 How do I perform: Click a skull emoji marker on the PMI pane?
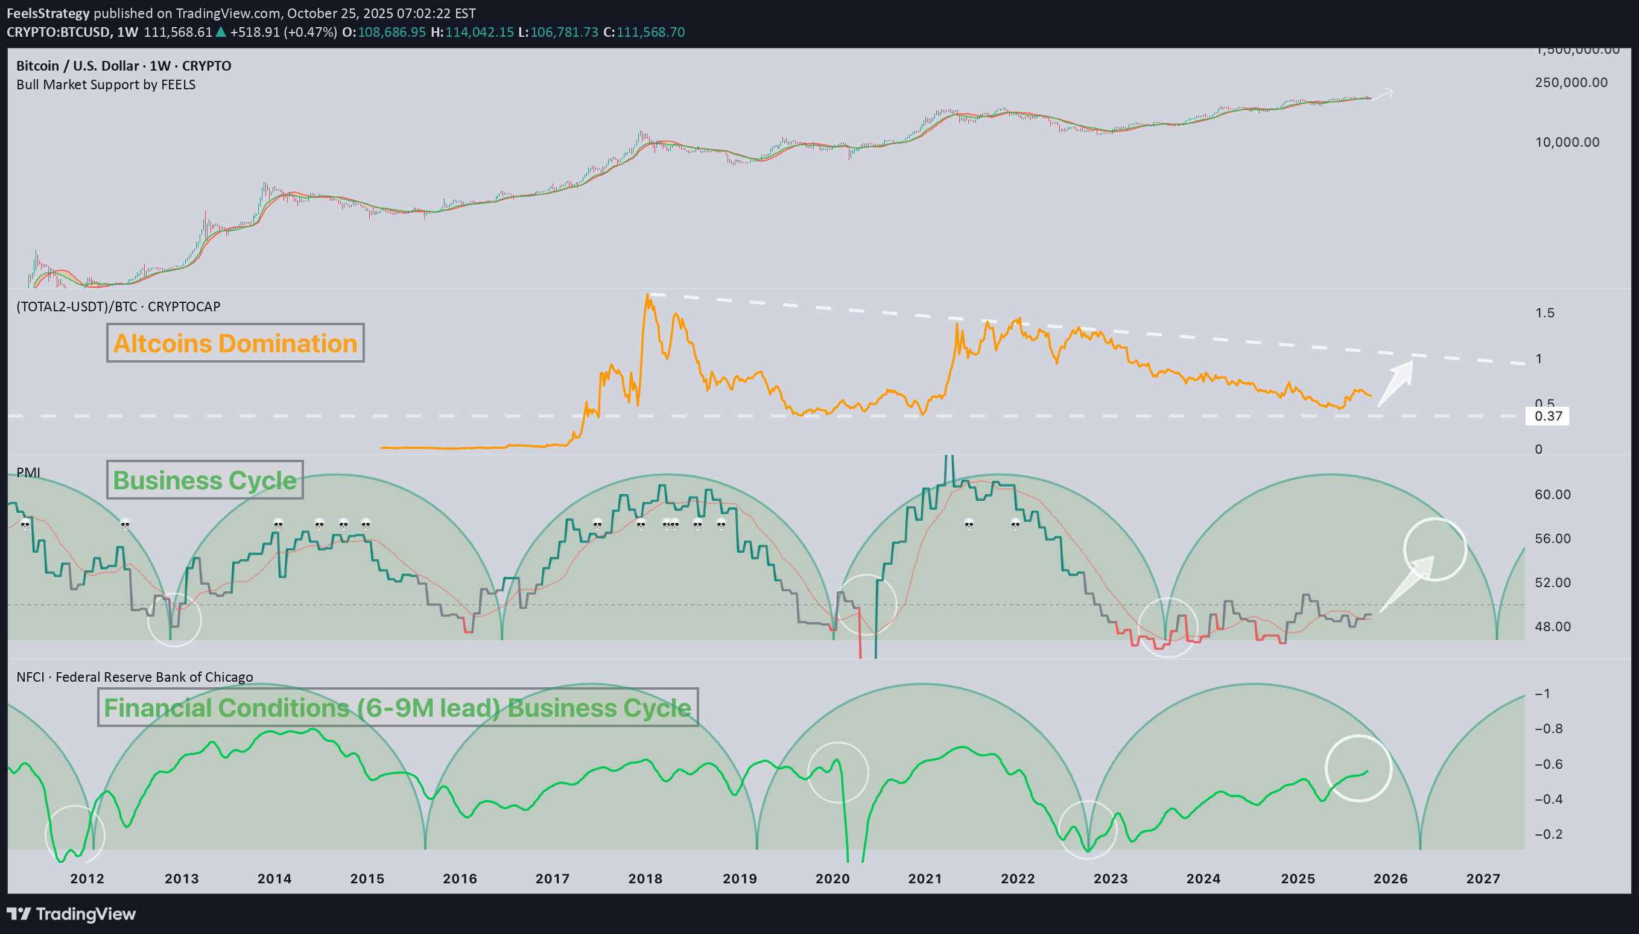tap(597, 524)
